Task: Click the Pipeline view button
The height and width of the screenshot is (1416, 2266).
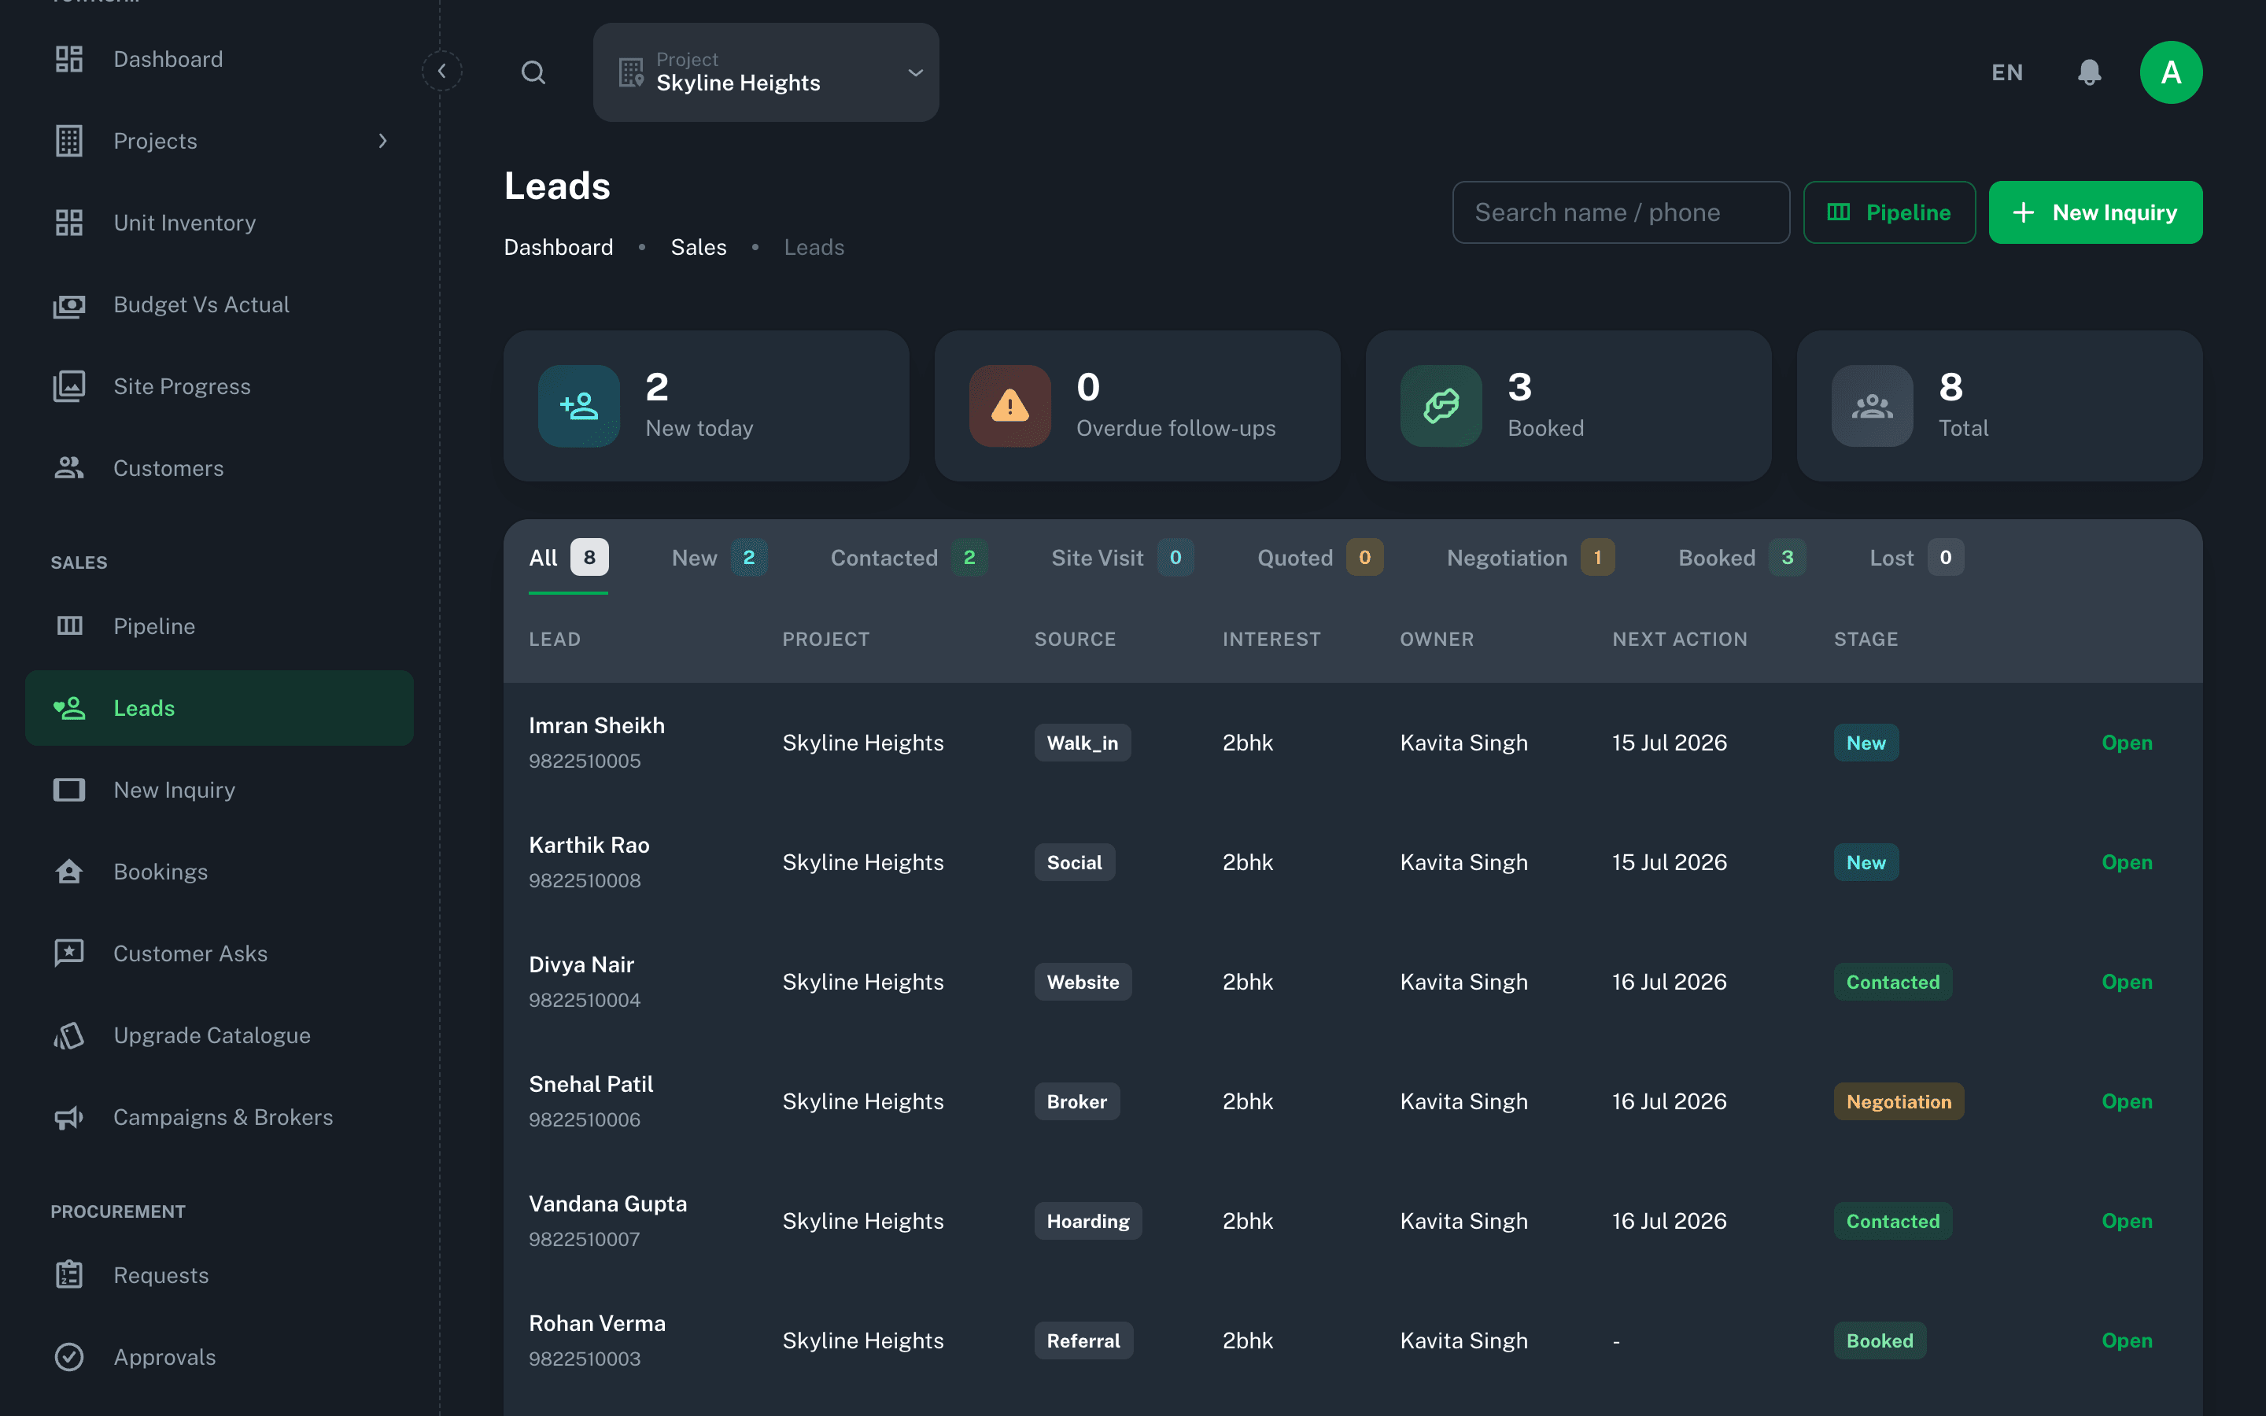Action: (1890, 212)
